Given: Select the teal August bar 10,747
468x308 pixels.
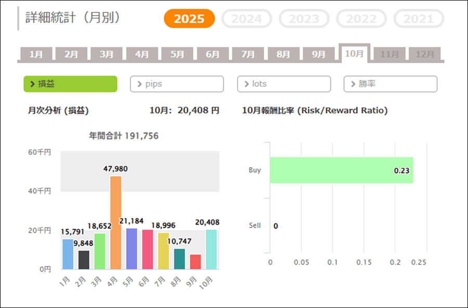Looking at the screenshot, I should (179, 259).
